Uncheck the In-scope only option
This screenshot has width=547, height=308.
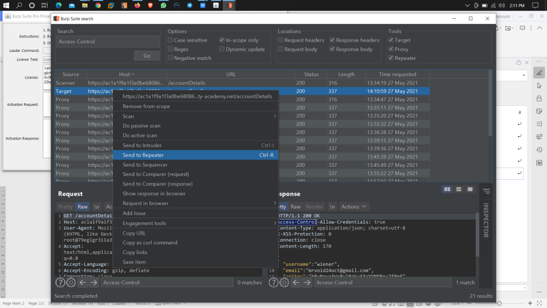click(x=222, y=40)
